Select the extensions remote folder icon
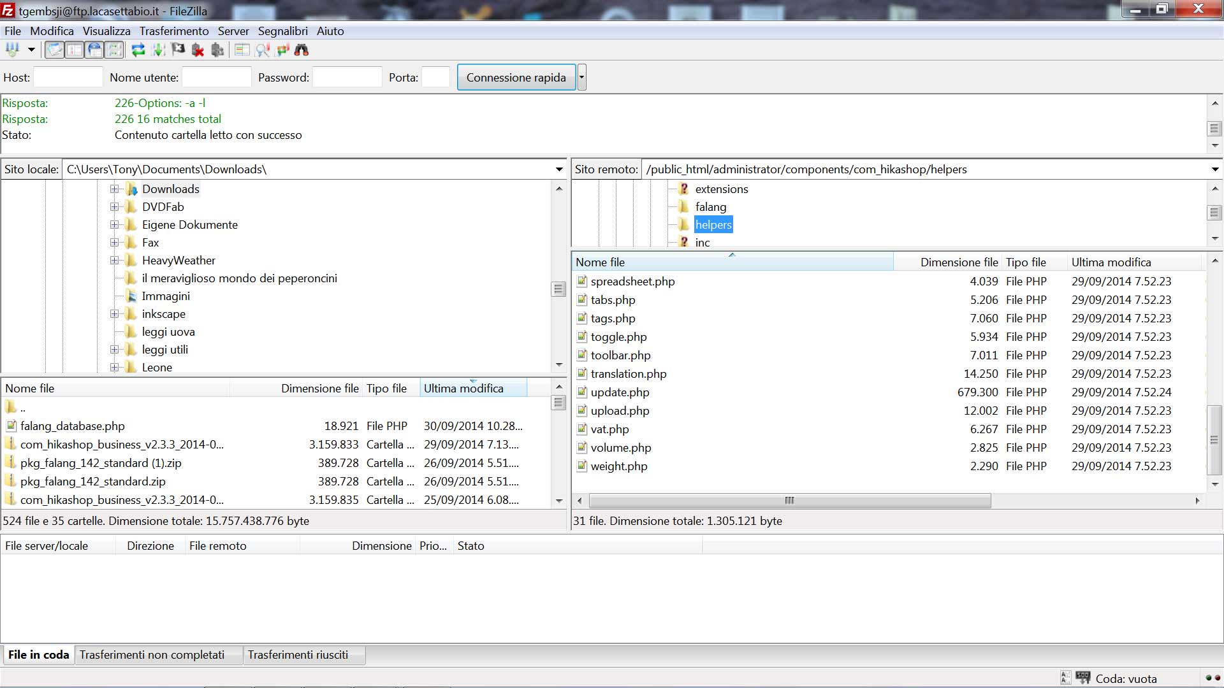This screenshot has height=688, width=1224. (x=684, y=189)
